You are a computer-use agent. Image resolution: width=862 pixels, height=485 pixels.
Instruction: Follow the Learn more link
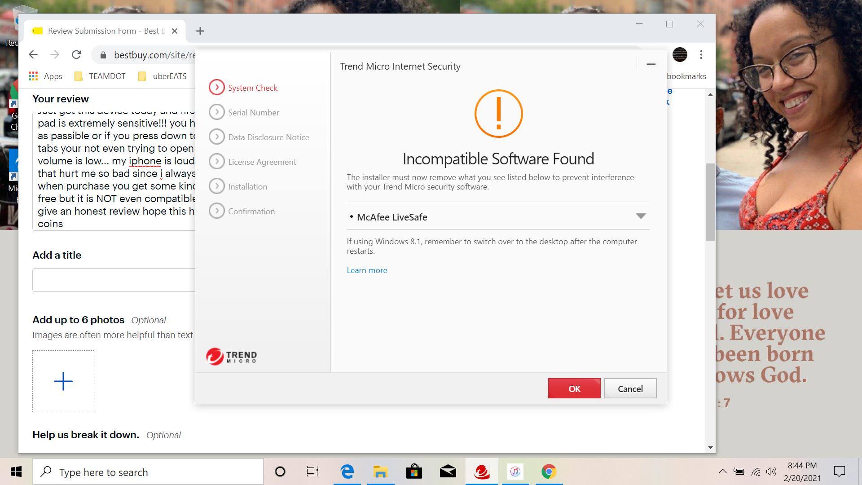(367, 270)
